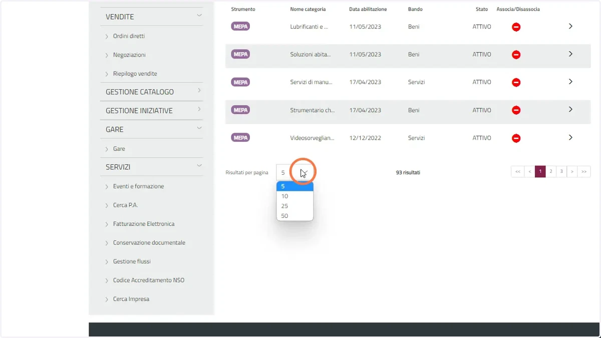Click Strumentario ch... category name
The height and width of the screenshot is (338, 601).
(x=313, y=110)
